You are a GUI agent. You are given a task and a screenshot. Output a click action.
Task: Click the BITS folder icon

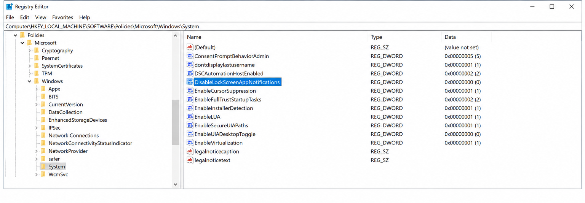click(x=43, y=97)
